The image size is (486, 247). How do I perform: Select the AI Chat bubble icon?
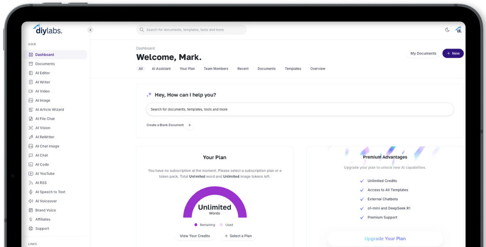31,155
